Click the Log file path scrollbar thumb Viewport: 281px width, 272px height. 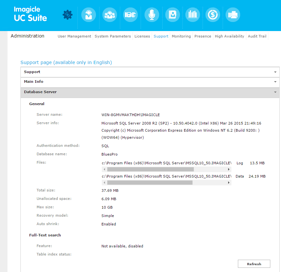tap(150, 169)
